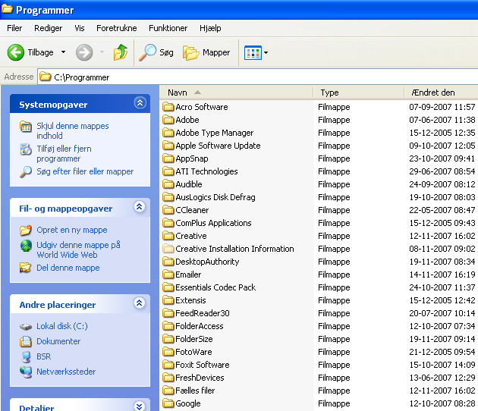Open the Hjælp menu

210,28
